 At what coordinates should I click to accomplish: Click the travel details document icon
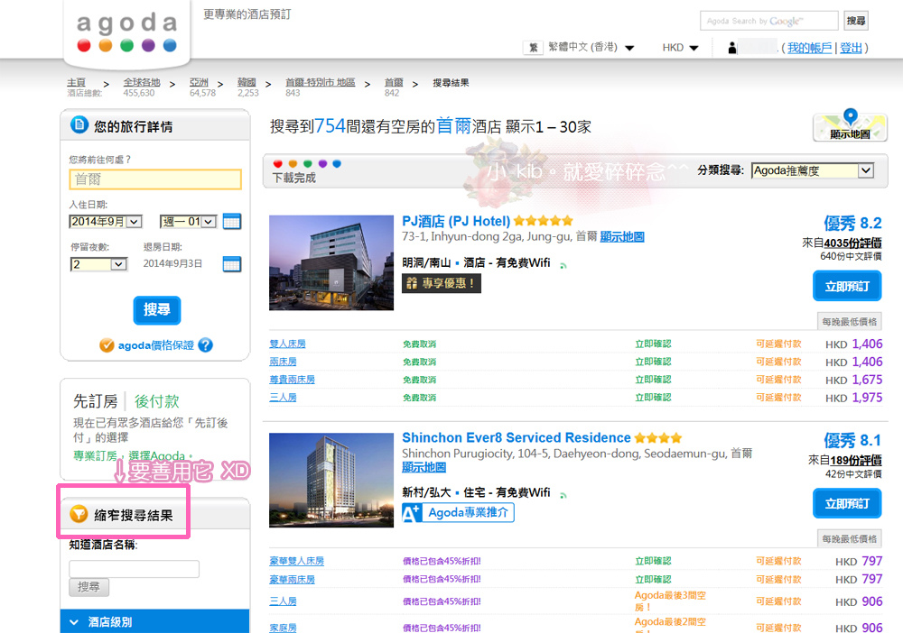pyautogui.click(x=79, y=124)
